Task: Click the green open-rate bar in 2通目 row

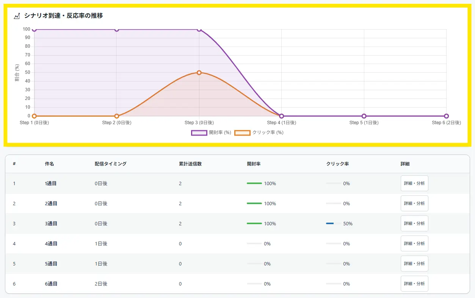Action: pos(254,203)
